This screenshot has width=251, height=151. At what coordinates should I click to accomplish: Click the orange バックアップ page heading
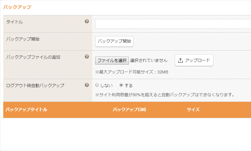click(x=17, y=7)
